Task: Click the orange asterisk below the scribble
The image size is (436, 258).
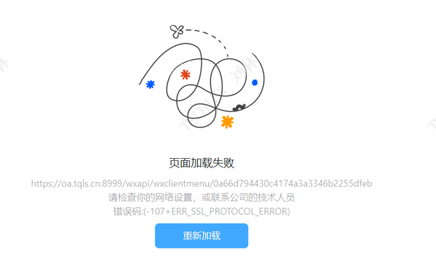Action: [x=227, y=122]
